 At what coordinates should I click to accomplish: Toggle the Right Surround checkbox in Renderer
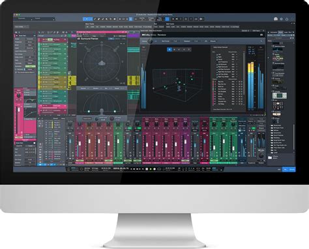tap(216, 67)
